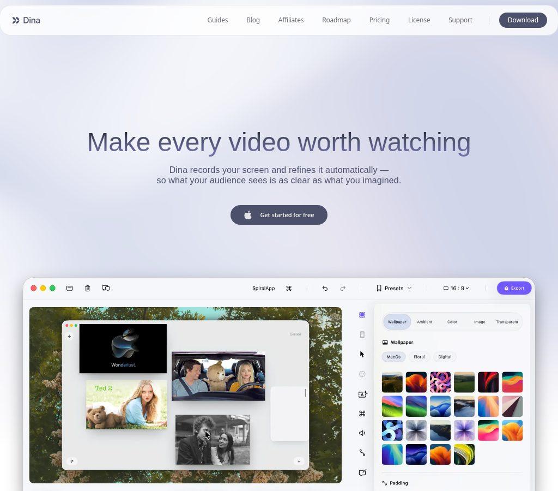Click the picture icon beside the Wallpaper heading
The height and width of the screenshot is (491, 558).
385,343
